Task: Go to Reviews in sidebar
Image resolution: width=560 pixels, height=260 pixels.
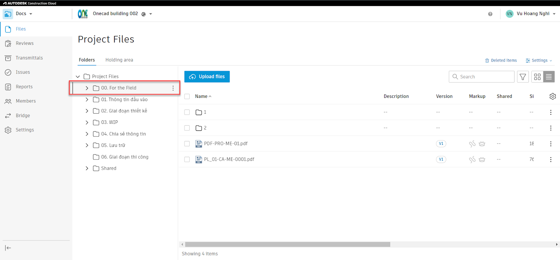Action: coord(24,43)
